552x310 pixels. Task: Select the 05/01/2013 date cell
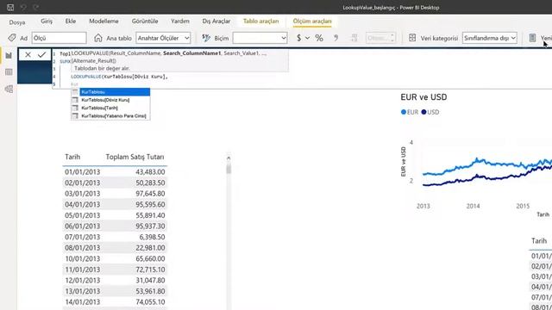coord(83,215)
